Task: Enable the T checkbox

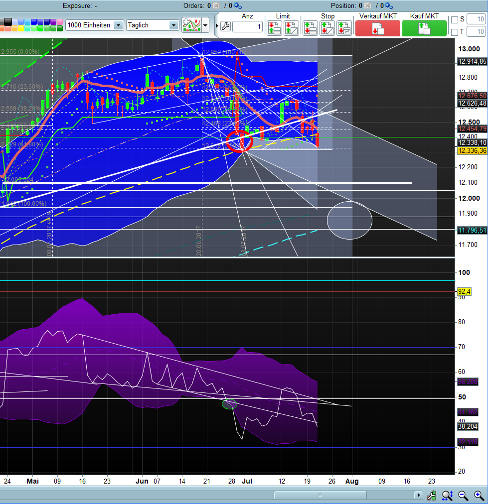Action: (x=454, y=32)
